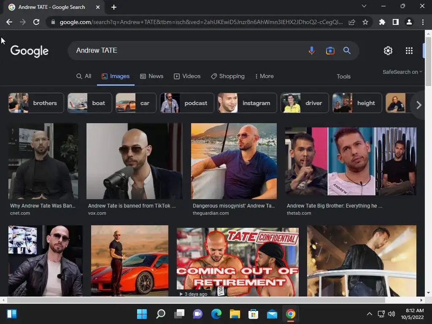Open the Tate Confidential video thumbnail
The height and width of the screenshot is (324, 432).
238,262
